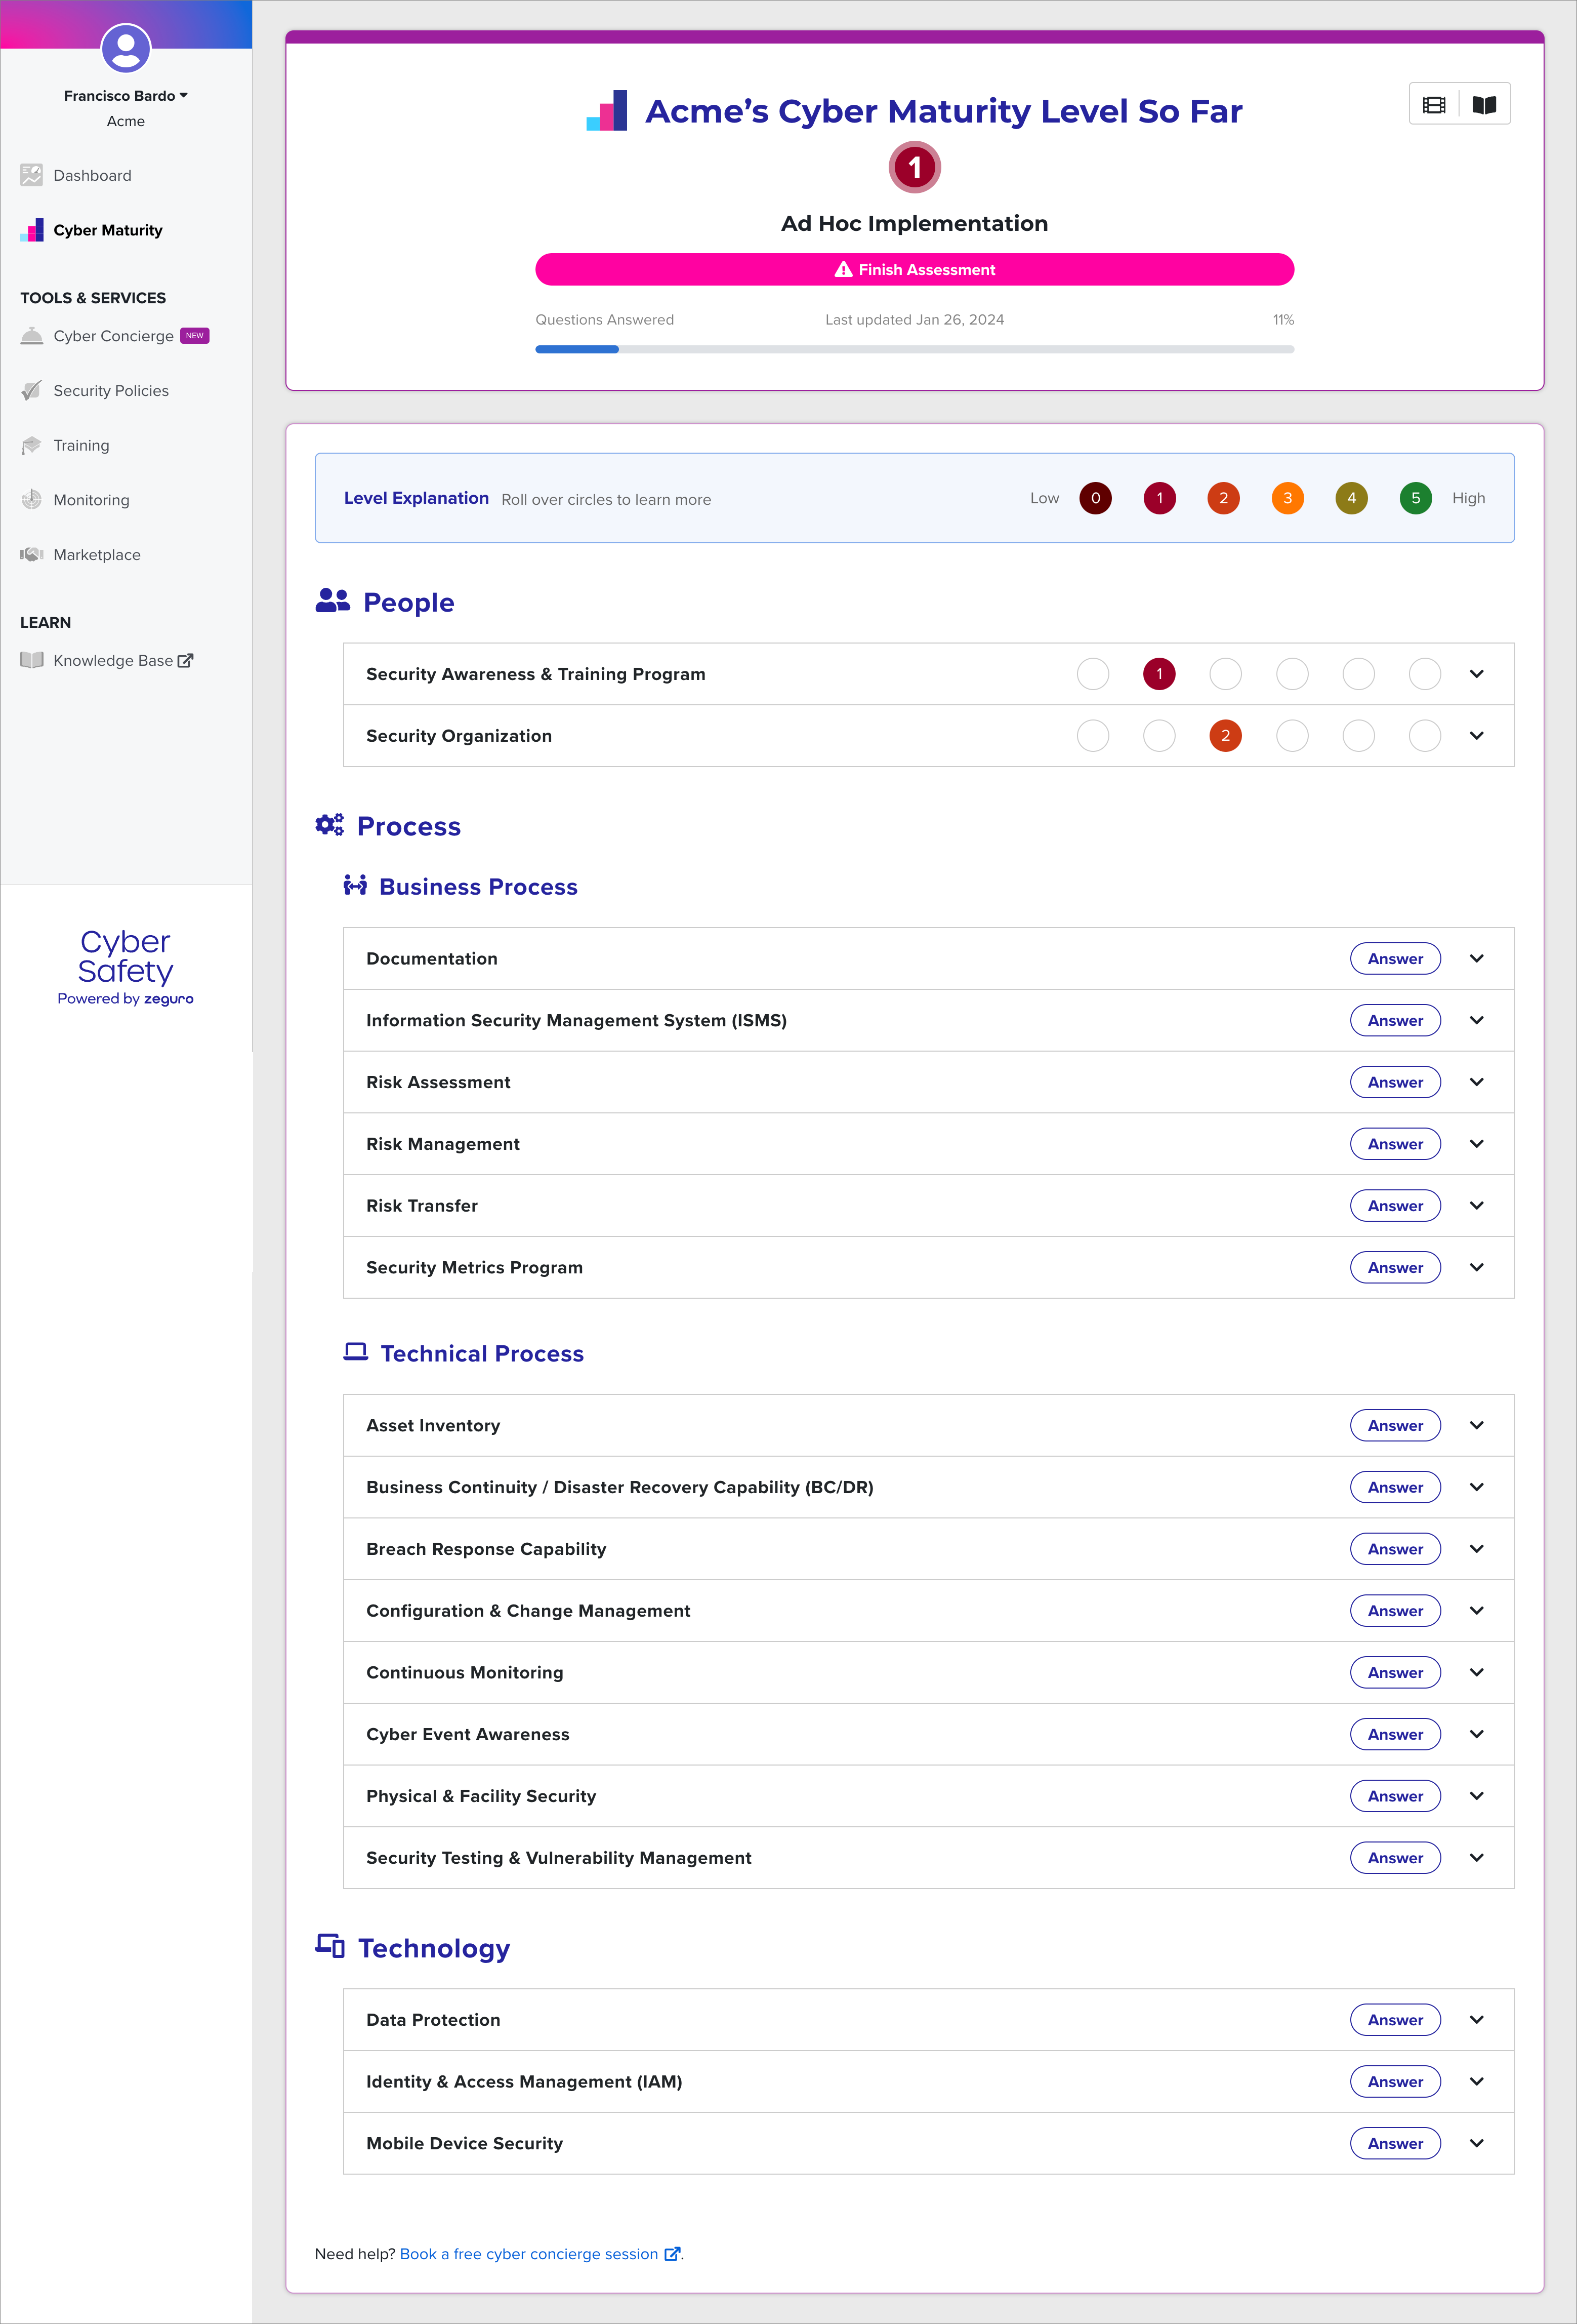The height and width of the screenshot is (2324, 1577).
Task: Select level 3 for Security Awareness & Training
Action: 1292,674
